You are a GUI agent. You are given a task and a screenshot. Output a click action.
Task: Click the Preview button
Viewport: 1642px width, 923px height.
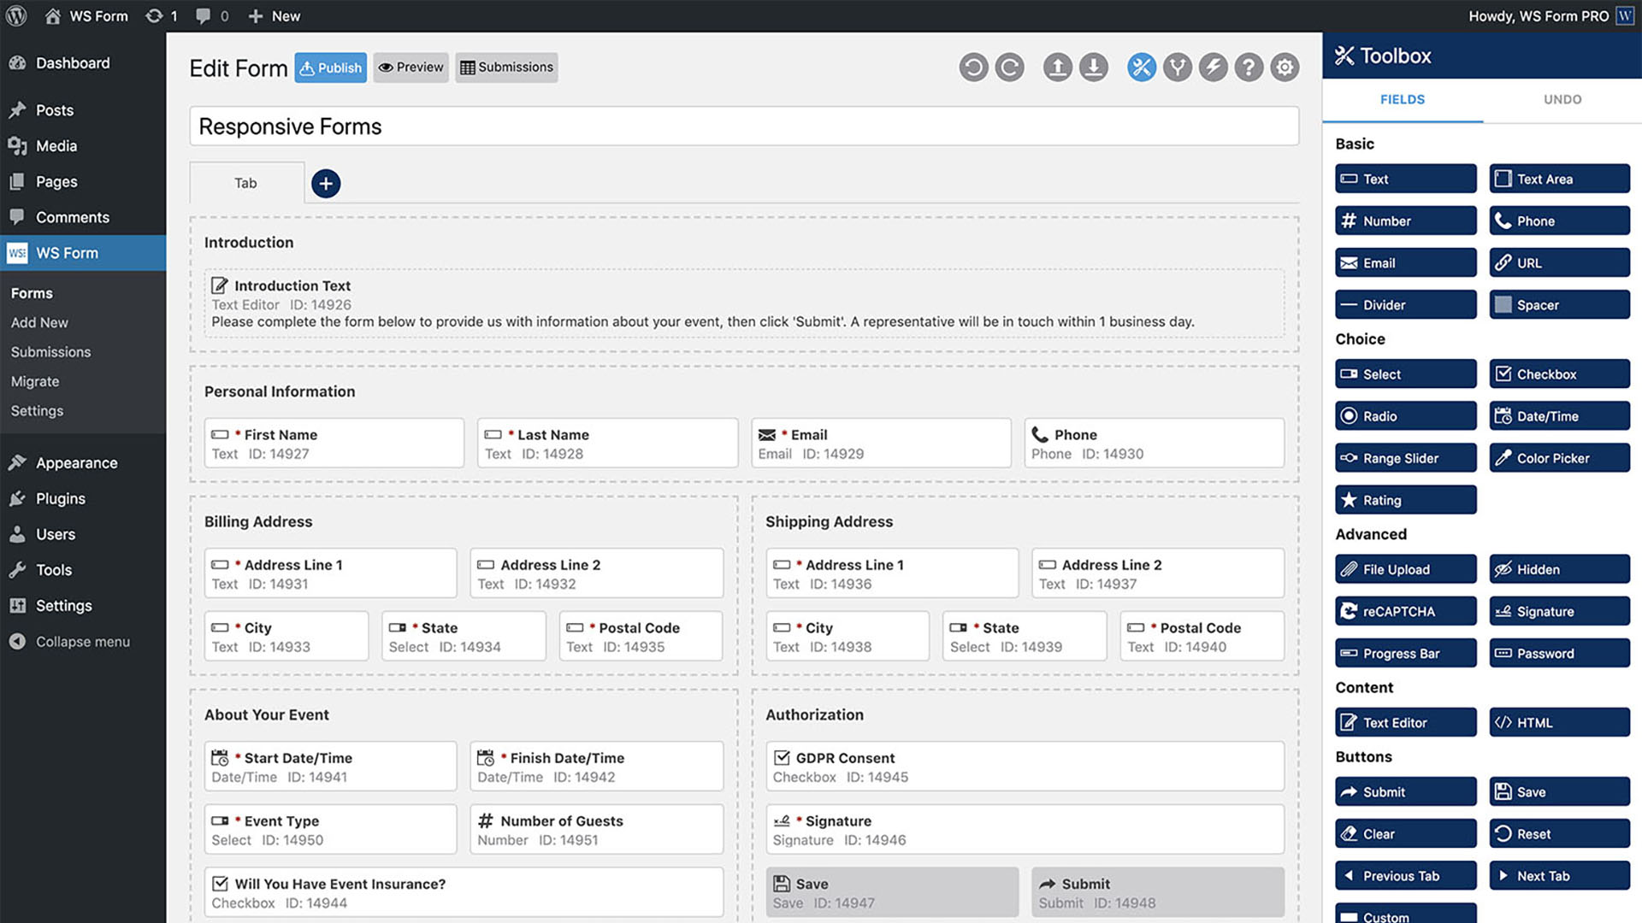pyautogui.click(x=410, y=68)
